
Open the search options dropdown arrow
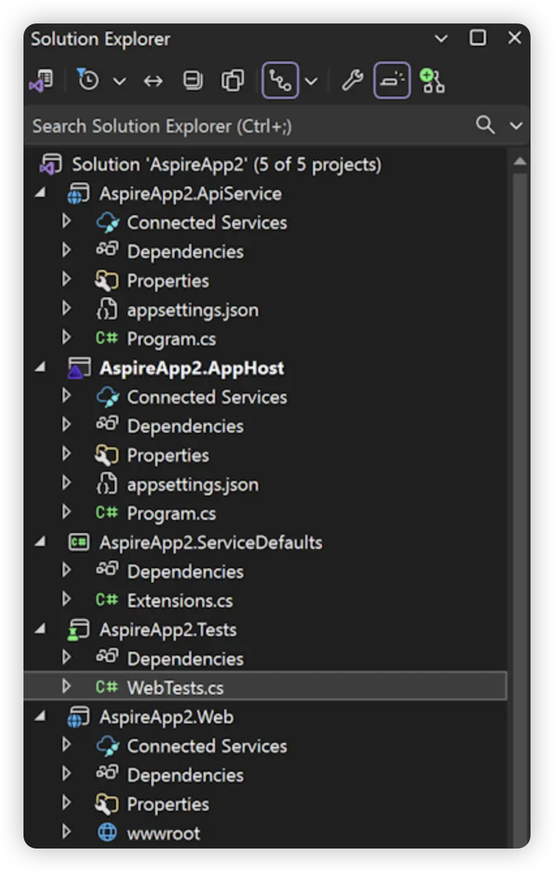[x=516, y=126]
